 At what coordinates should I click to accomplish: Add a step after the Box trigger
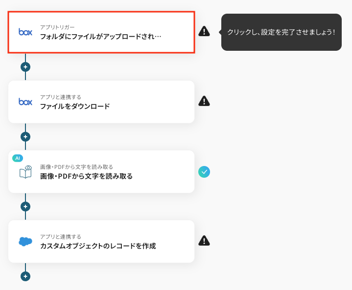click(x=25, y=67)
